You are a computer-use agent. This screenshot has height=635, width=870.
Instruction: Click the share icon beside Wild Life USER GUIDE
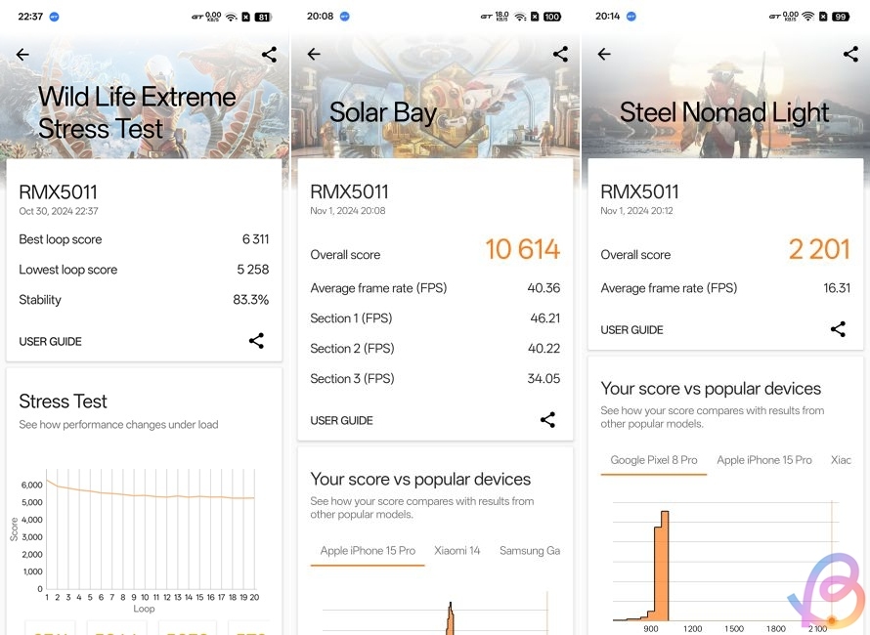point(256,341)
